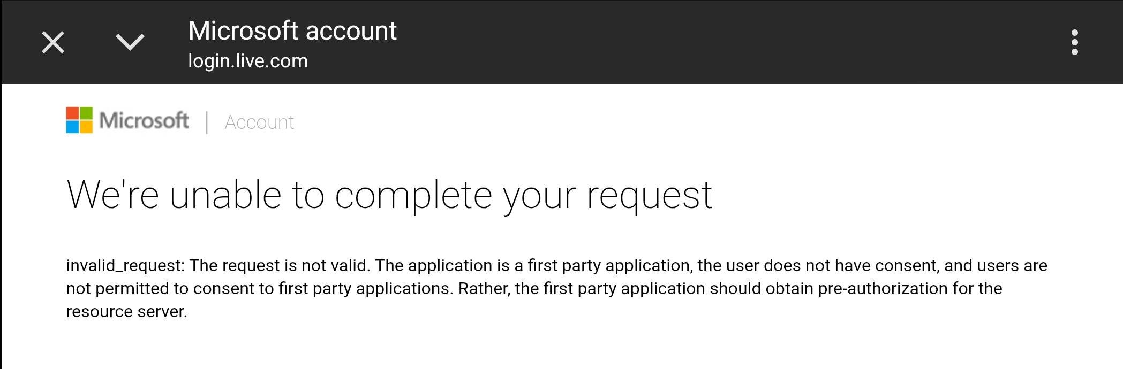Open the three-dot overflow menu
Screen dimensions: 1123x369
tap(1074, 42)
